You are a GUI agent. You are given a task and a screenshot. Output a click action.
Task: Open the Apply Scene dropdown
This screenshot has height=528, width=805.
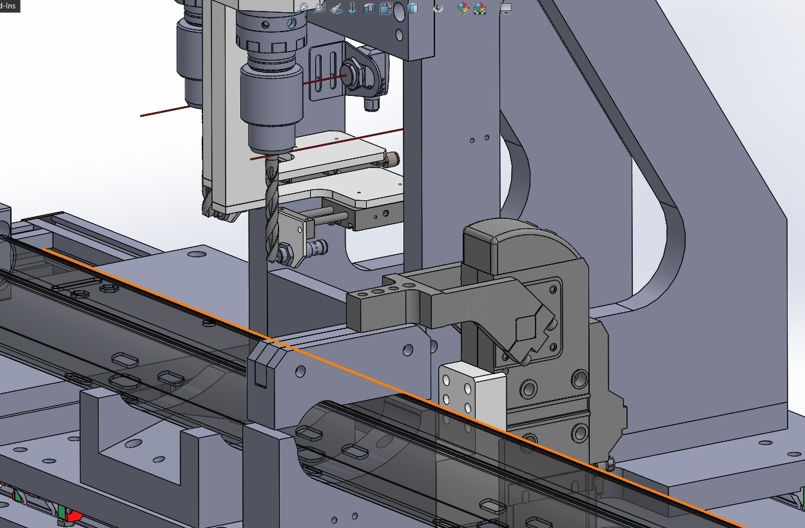480,8
